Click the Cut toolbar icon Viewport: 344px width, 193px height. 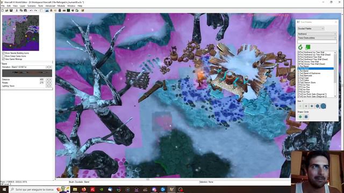[17, 11]
